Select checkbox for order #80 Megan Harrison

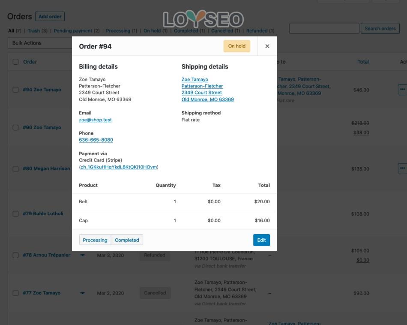coord(15,169)
